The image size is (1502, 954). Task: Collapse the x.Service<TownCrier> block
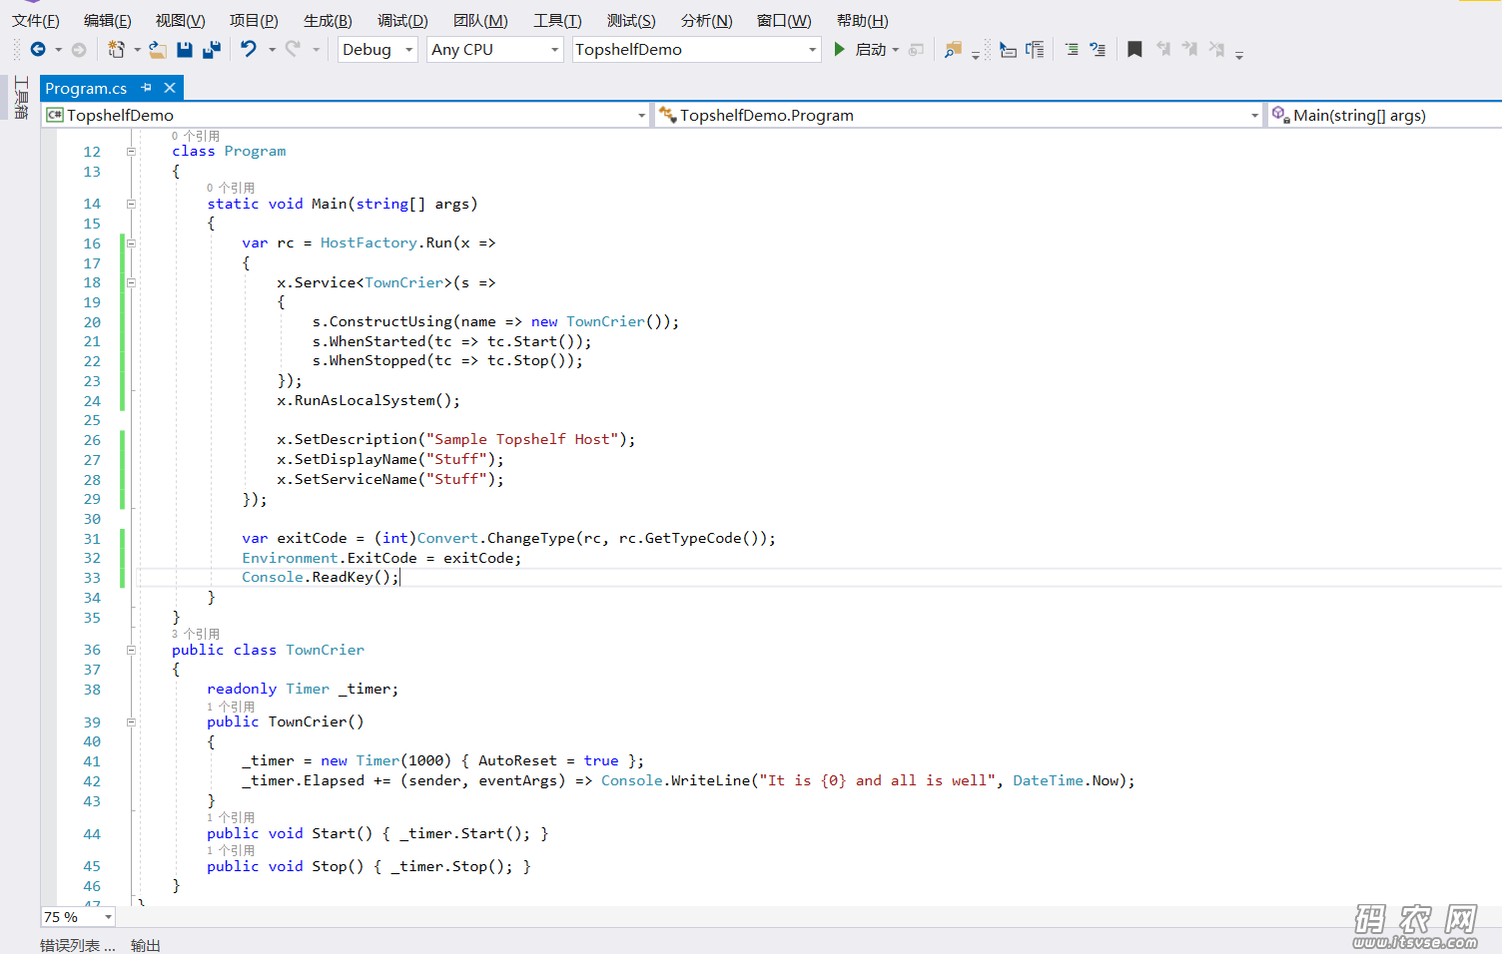pos(131,282)
